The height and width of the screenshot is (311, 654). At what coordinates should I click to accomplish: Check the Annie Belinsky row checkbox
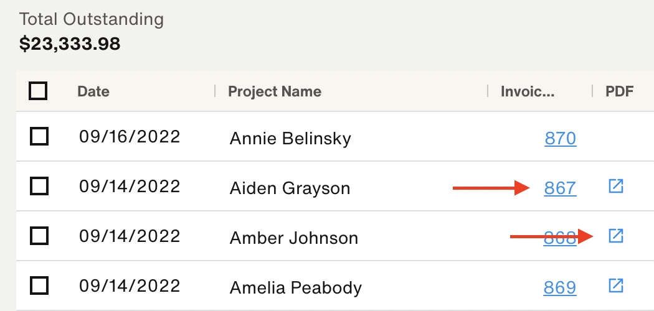39,136
